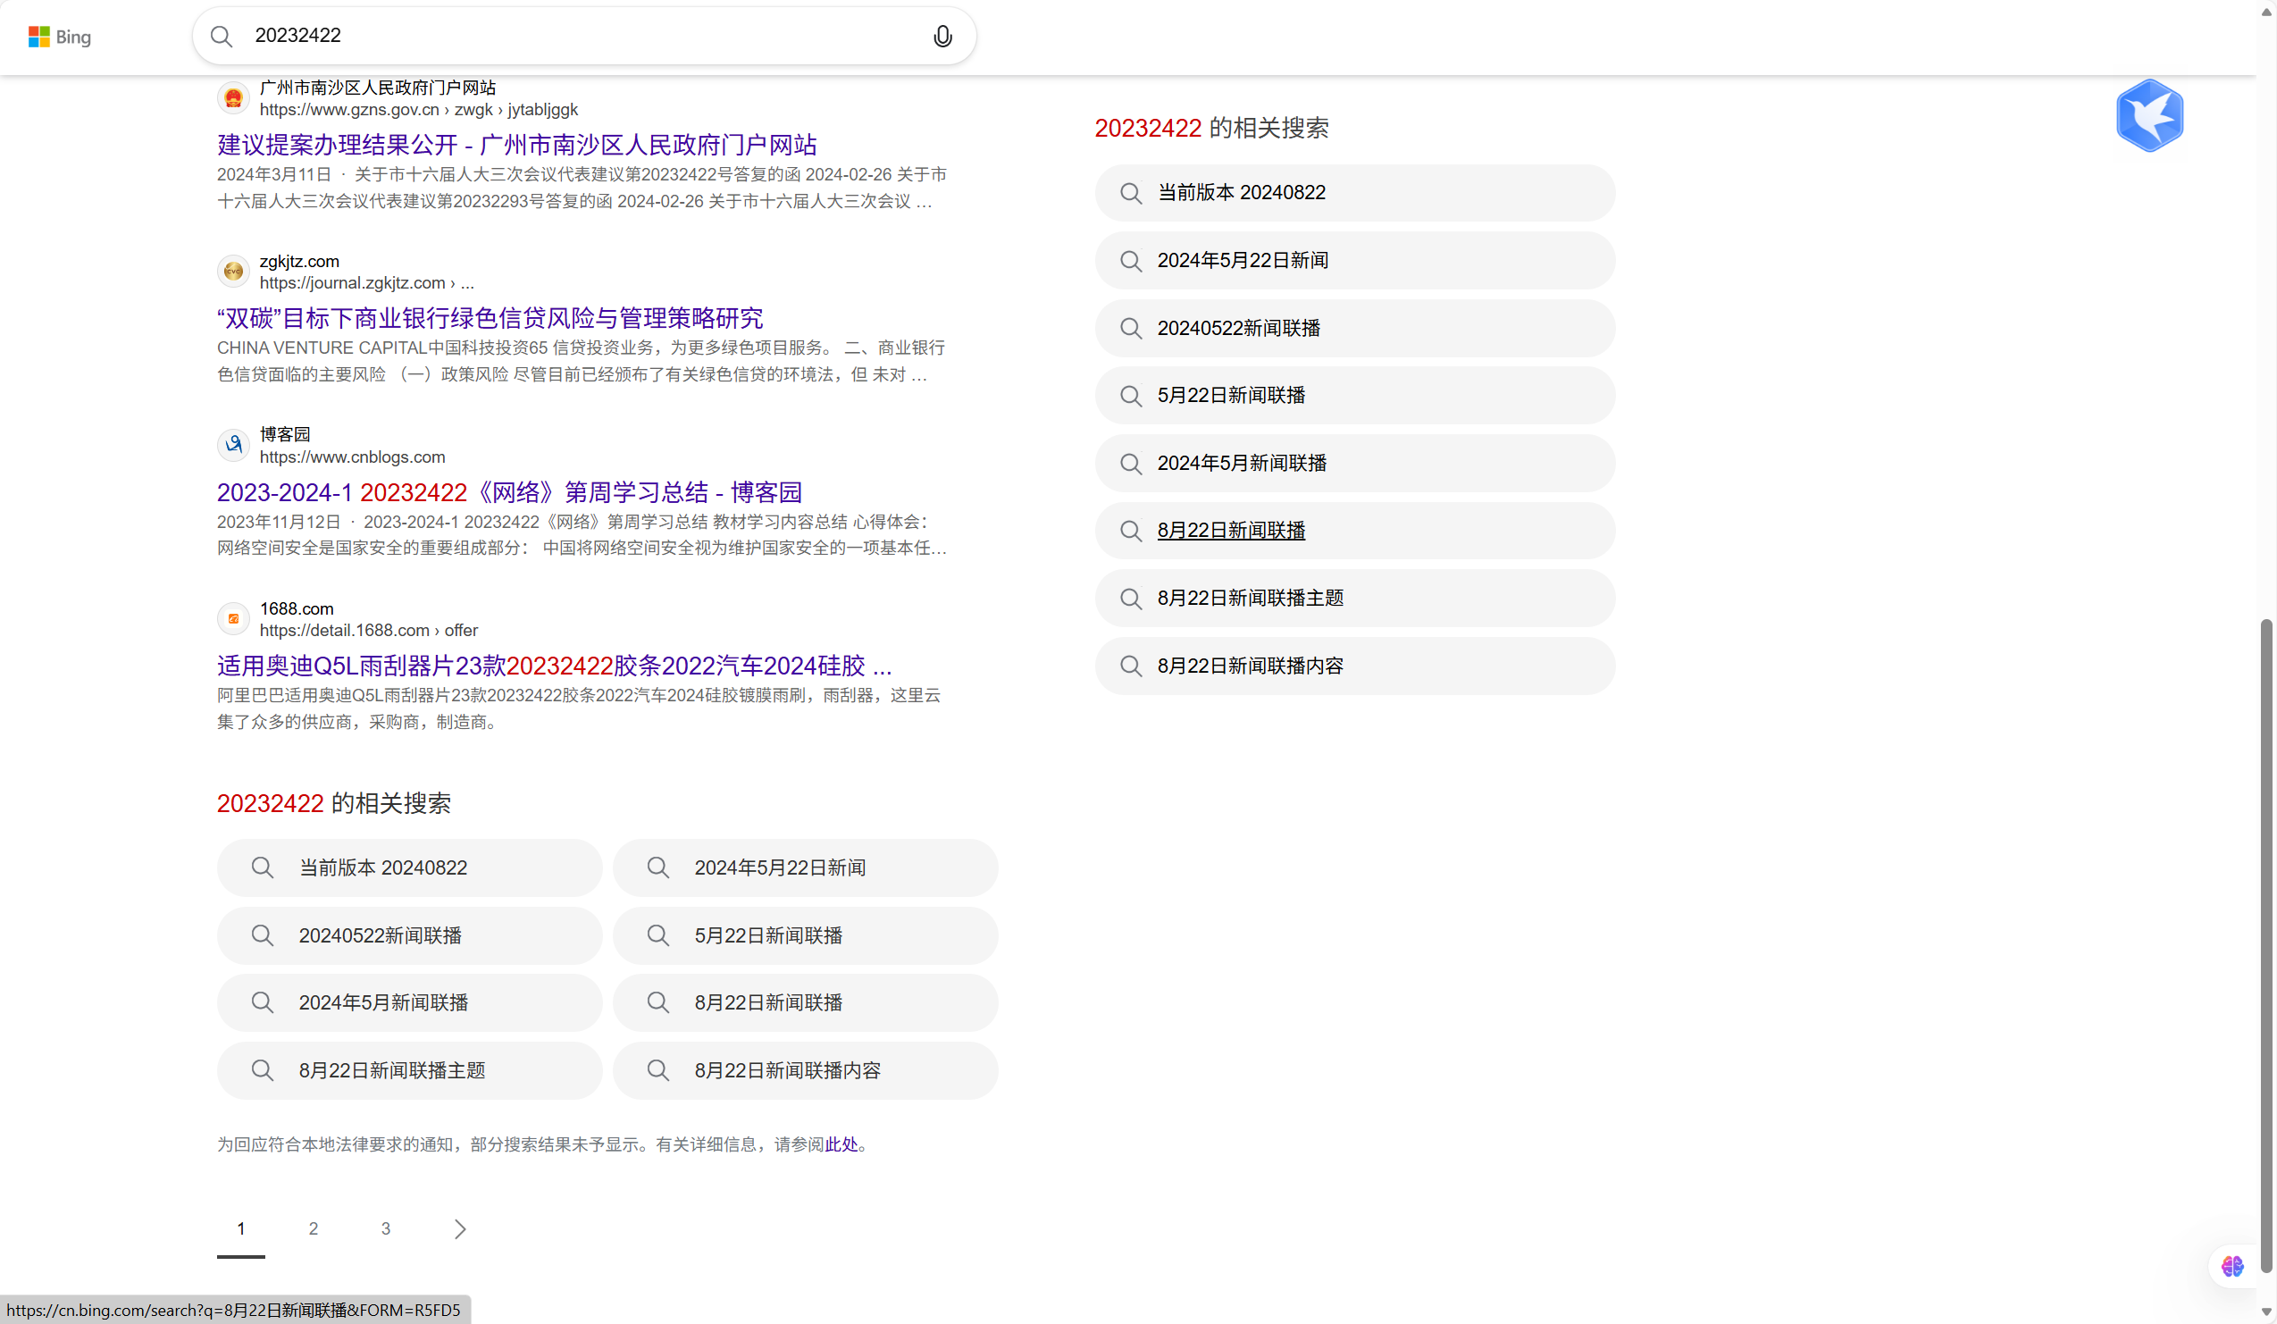Screen dimensions: 2277x1324
Task: Select sidebar suggestion 8月22日新闻联播
Action: tap(1231, 531)
